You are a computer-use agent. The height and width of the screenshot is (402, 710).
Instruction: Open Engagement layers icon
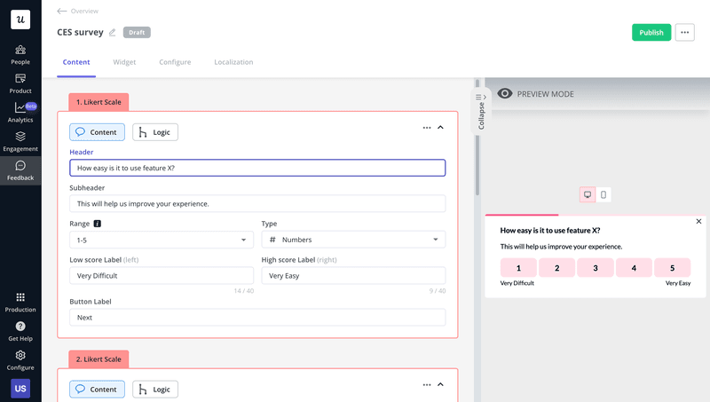[x=20, y=141]
